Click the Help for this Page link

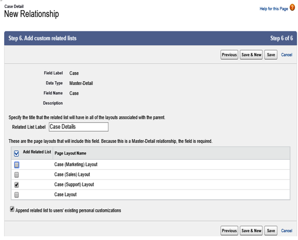click(x=274, y=8)
